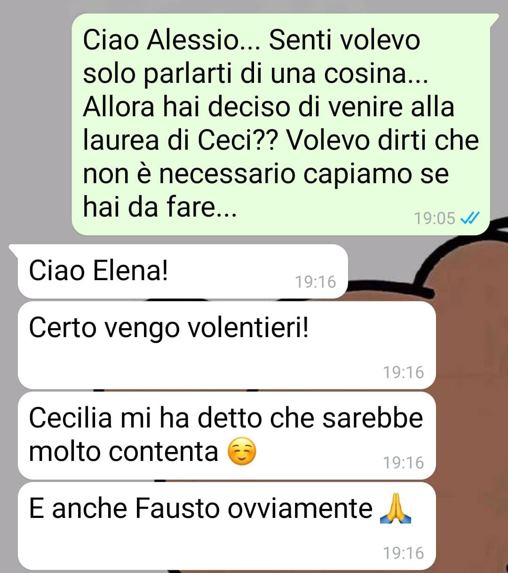Click the 19:16 timestamp beside 'Ciao Elena!'

tap(315, 282)
